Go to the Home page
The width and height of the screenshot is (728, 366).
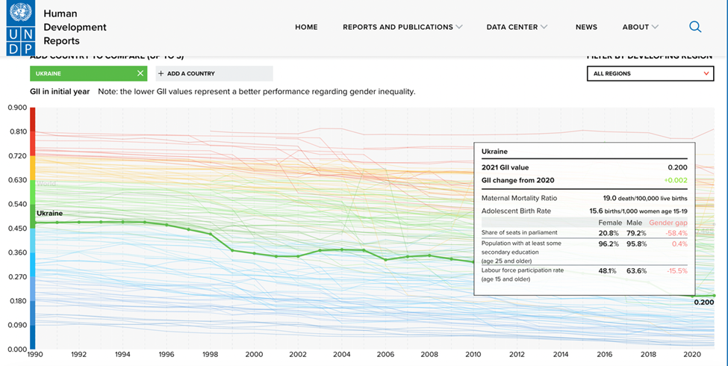306,27
